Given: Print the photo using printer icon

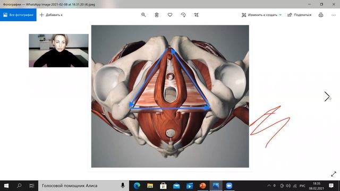Looking at the screenshot, I should (x=321, y=15).
